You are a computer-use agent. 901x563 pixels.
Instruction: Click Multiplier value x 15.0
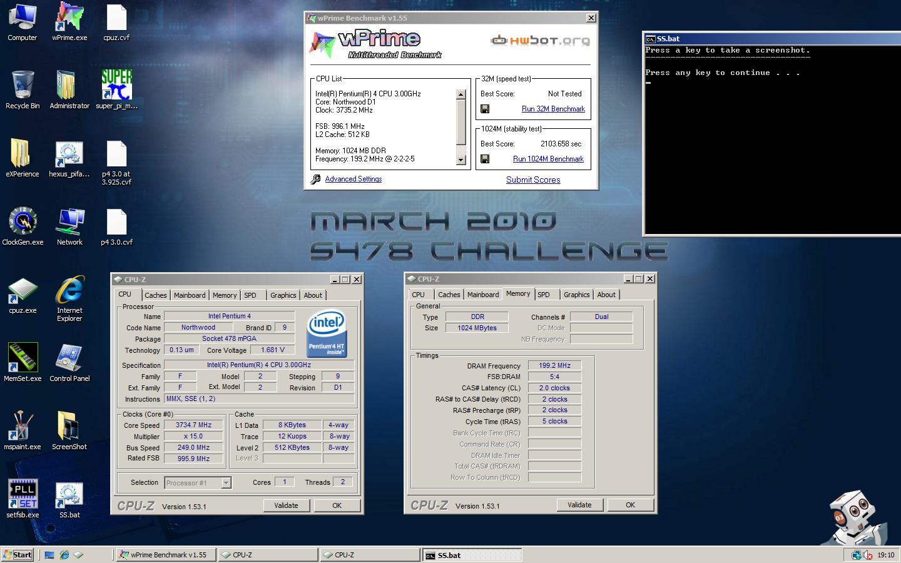pos(193,436)
